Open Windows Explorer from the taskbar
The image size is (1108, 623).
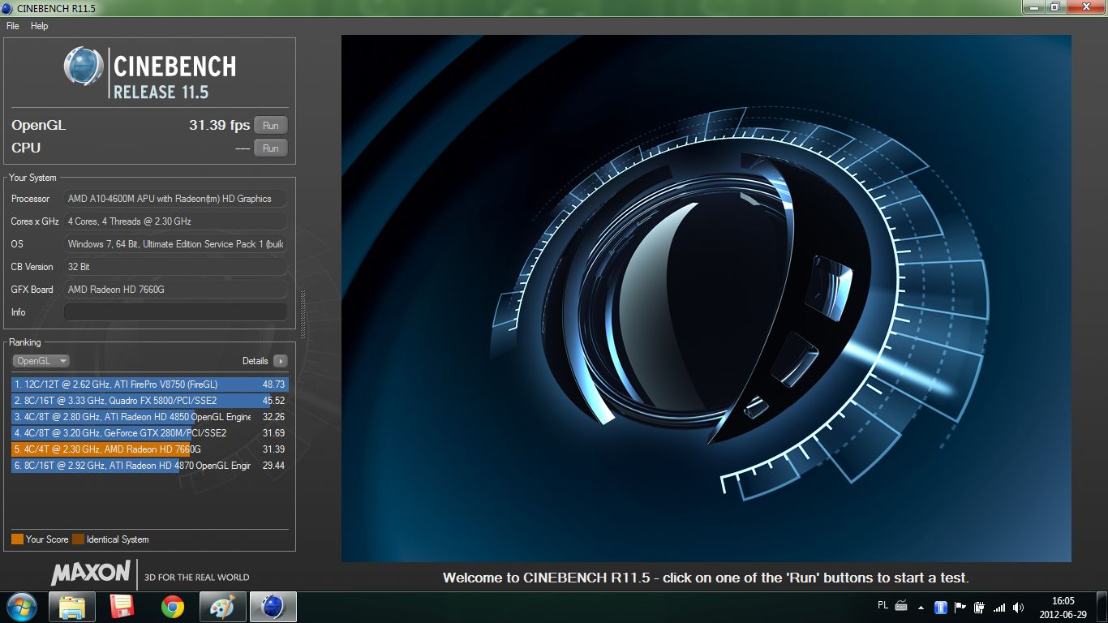click(x=72, y=607)
